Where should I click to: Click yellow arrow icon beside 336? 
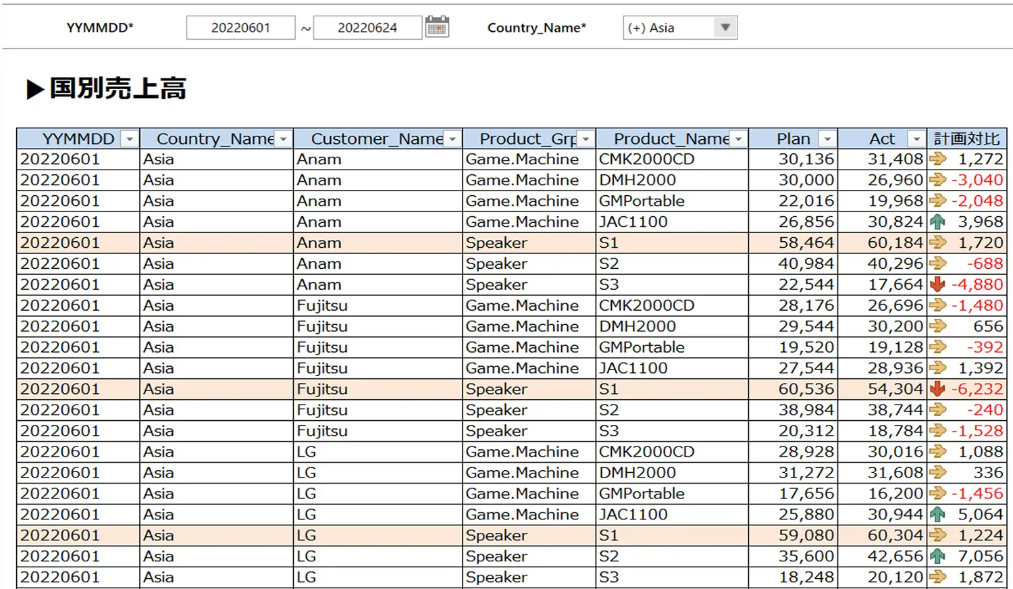click(x=937, y=473)
